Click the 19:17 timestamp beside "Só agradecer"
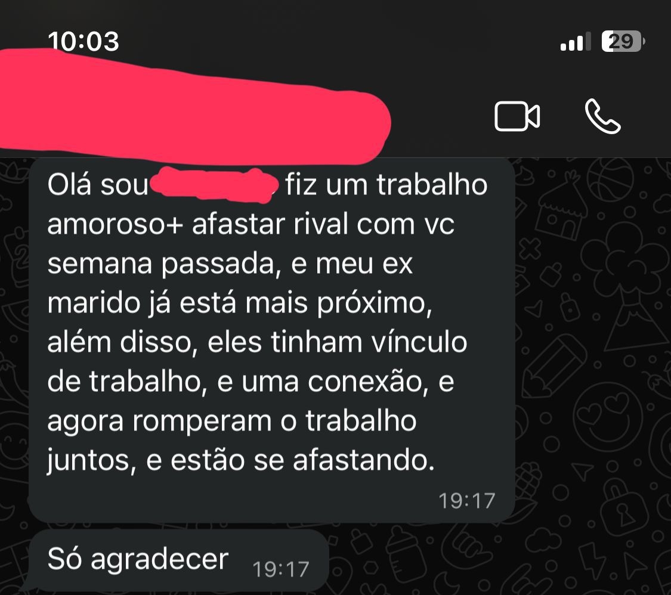Viewport: 671px width, 595px height. point(281,569)
